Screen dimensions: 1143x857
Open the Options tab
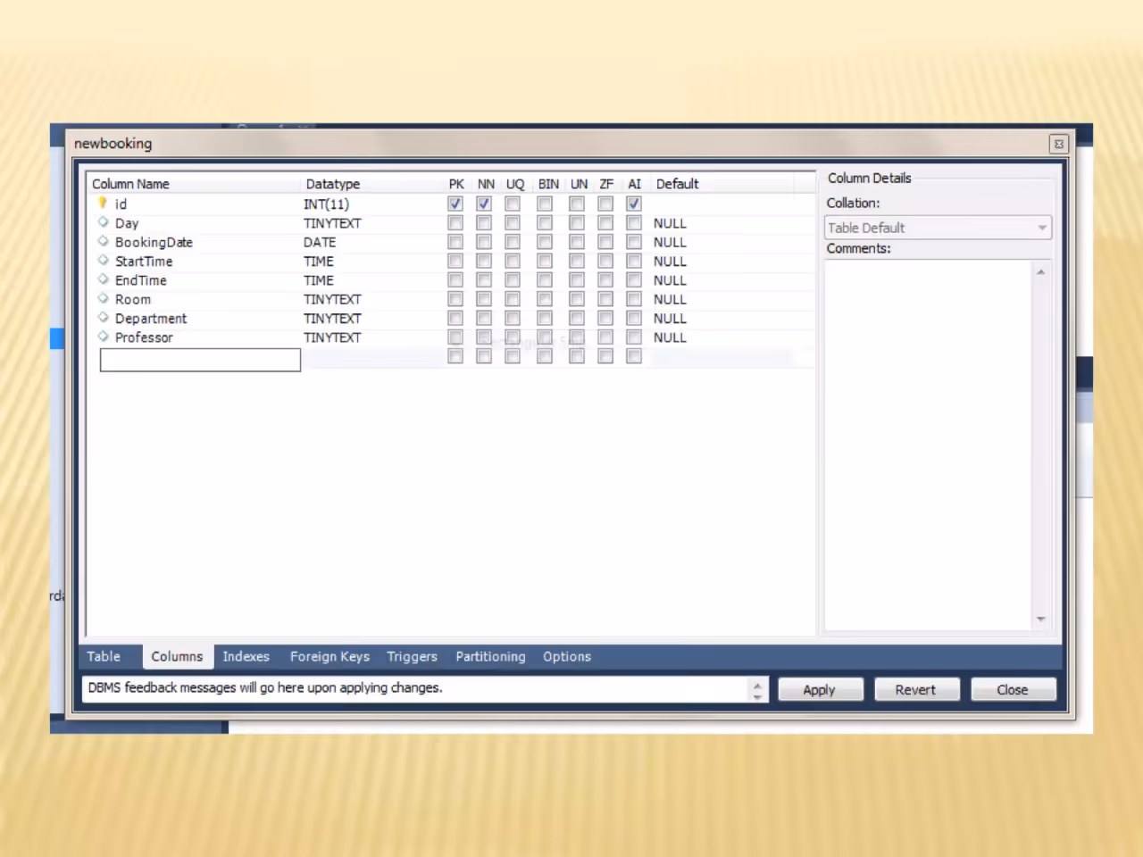567,656
